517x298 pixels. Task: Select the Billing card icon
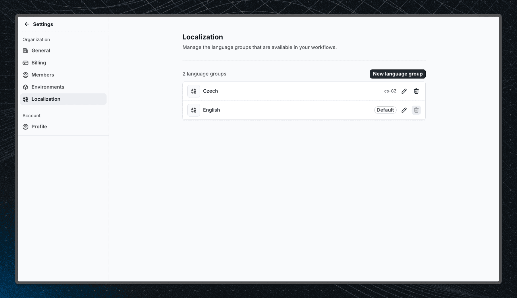(x=26, y=62)
